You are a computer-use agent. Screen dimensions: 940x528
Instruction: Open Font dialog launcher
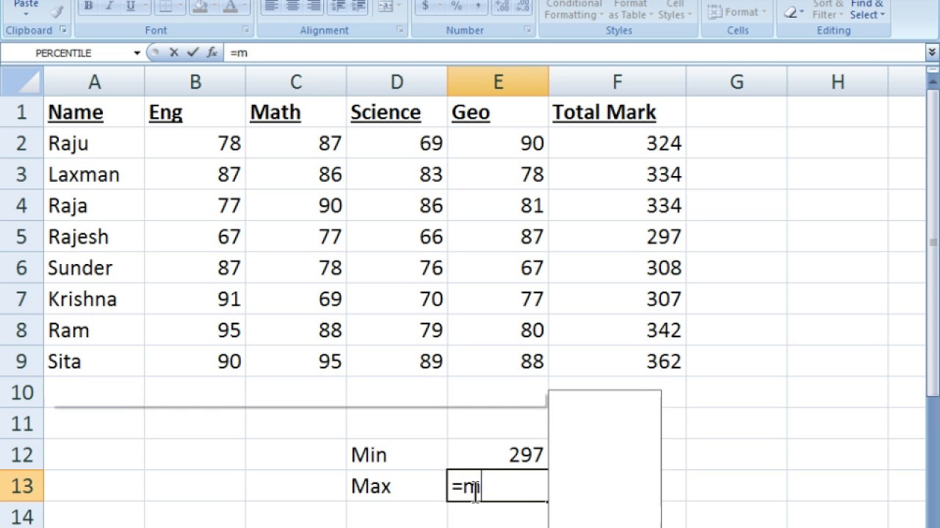246,30
